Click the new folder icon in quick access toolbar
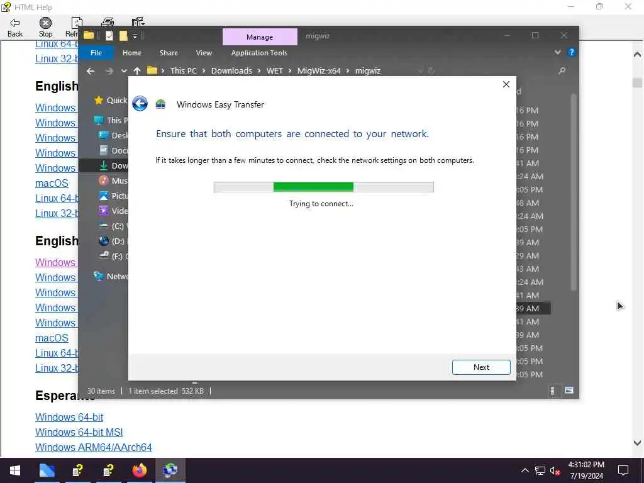Viewport: 644px width, 483px height. click(123, 36)
